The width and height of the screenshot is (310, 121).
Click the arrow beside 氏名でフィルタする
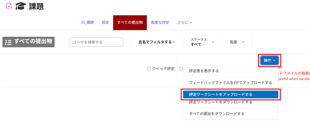tap(174, 42)
